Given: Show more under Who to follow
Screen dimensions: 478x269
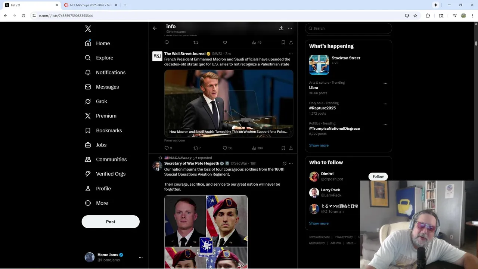Looking at the screenshot, I should click(x=319, y=223).
